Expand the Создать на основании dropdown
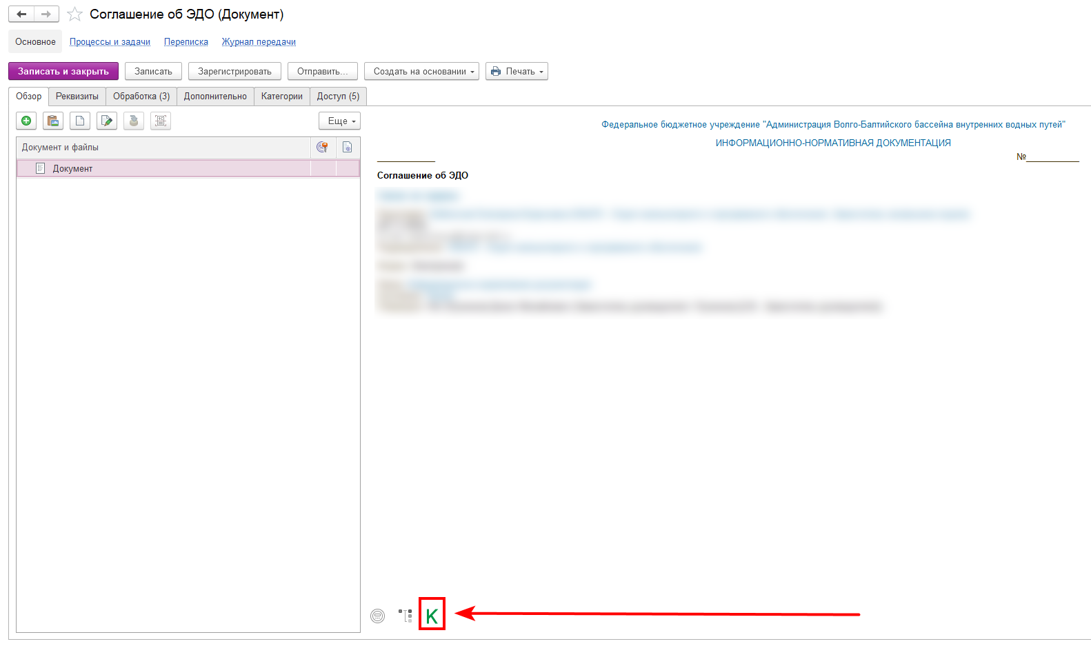1091x646 pixels. tap(421, 72)
